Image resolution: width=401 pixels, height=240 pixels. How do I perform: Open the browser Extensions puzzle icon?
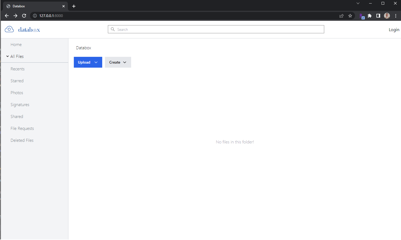(x=370, y=16)
